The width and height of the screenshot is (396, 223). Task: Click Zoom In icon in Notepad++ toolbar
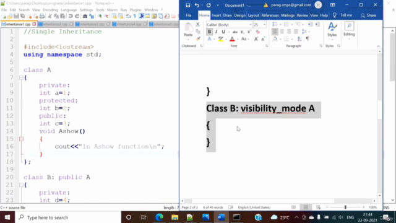point(100,17)
